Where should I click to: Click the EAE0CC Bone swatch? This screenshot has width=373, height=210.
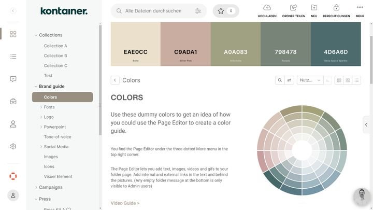136,44
